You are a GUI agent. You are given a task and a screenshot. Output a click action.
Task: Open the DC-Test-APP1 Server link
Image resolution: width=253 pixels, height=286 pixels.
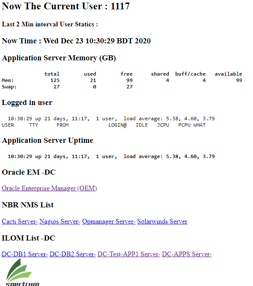coord(129,254)
